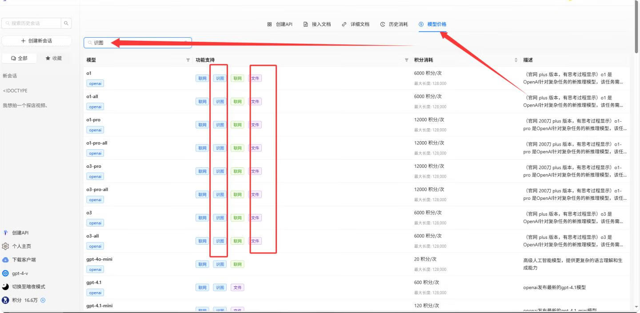The width and height of the screenshot is (640, 313).
Task: Click the plus icon next to 积分 16.6万
Action: pyautogui.click(x=43, y=300)
